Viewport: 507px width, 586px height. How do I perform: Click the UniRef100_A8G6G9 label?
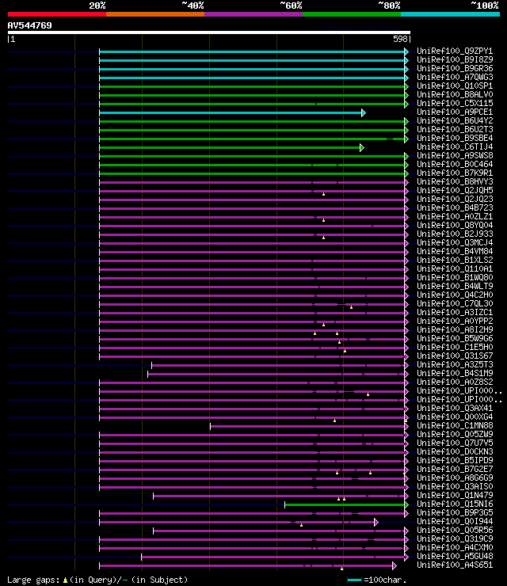(x=455, y=478)
